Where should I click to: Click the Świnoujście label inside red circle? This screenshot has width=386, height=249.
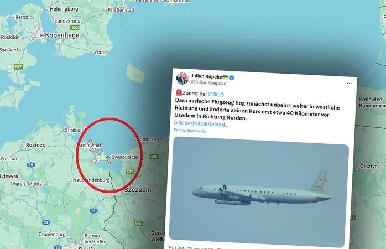point(124,157)
